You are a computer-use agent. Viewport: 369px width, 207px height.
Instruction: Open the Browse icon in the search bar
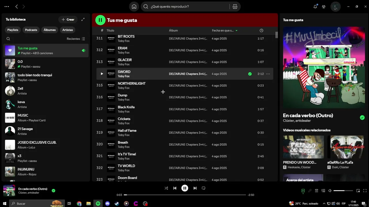click(235, 7)
